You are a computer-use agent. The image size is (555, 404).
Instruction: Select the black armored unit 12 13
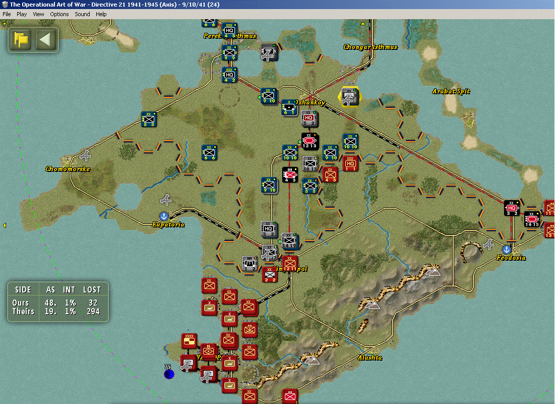(310, 141)
